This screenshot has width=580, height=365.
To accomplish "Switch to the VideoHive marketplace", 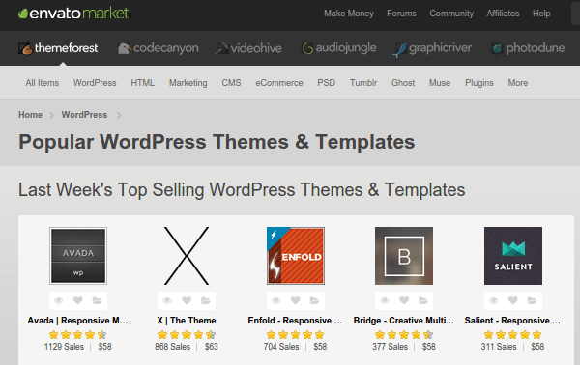I will [x=248, y=48].
